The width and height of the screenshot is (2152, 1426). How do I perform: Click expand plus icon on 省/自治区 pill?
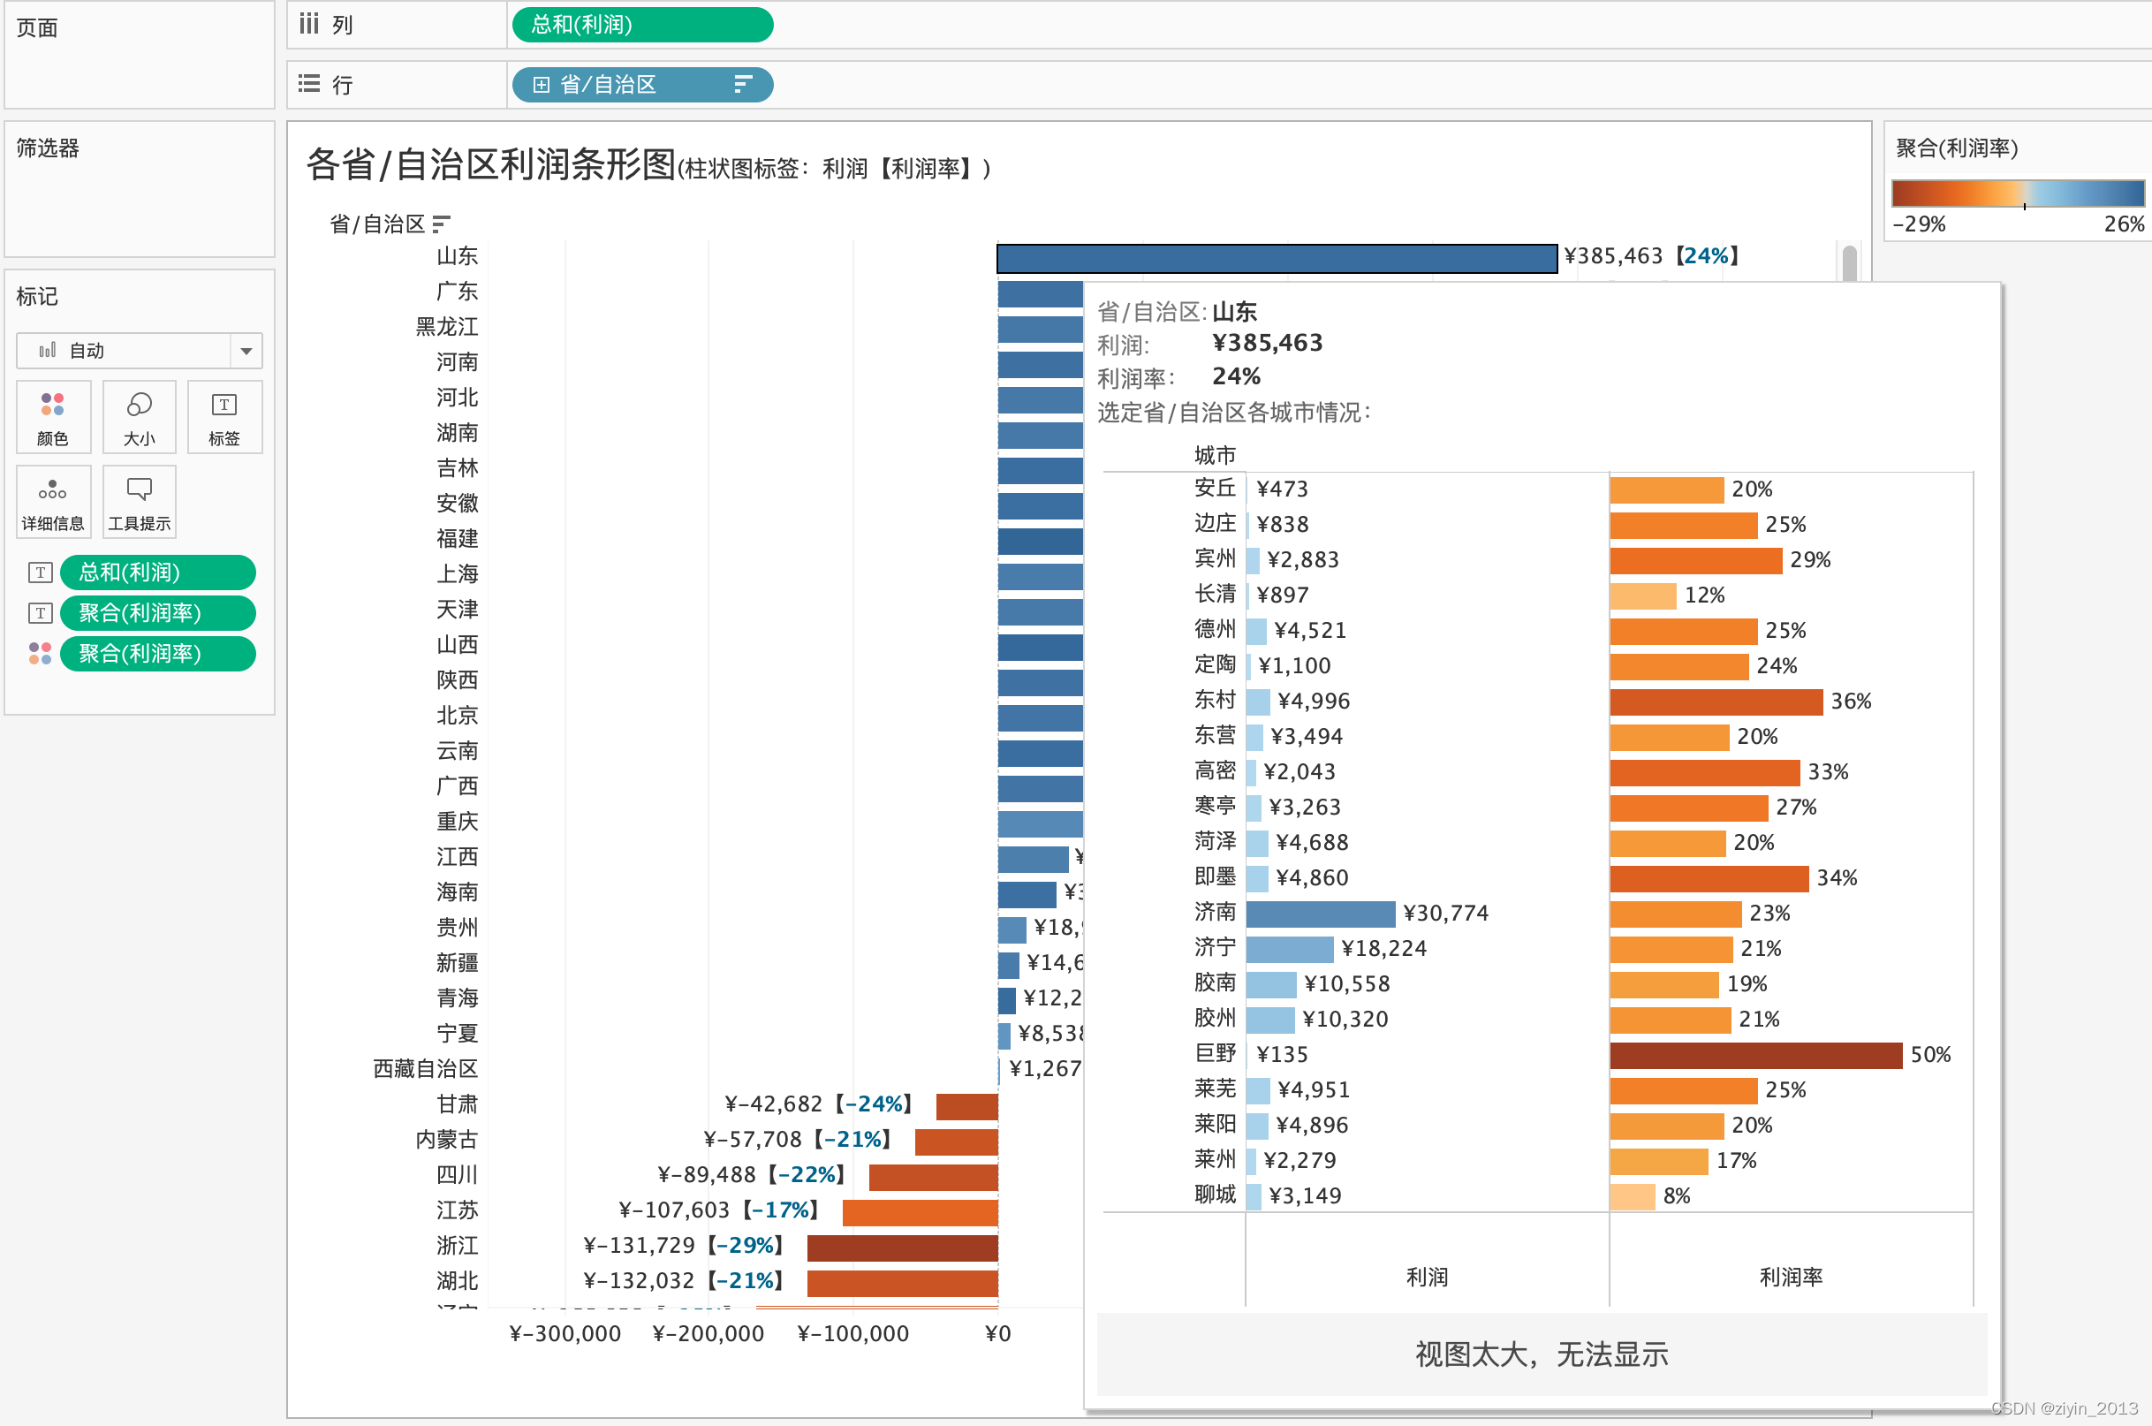(x=542, y=85)
